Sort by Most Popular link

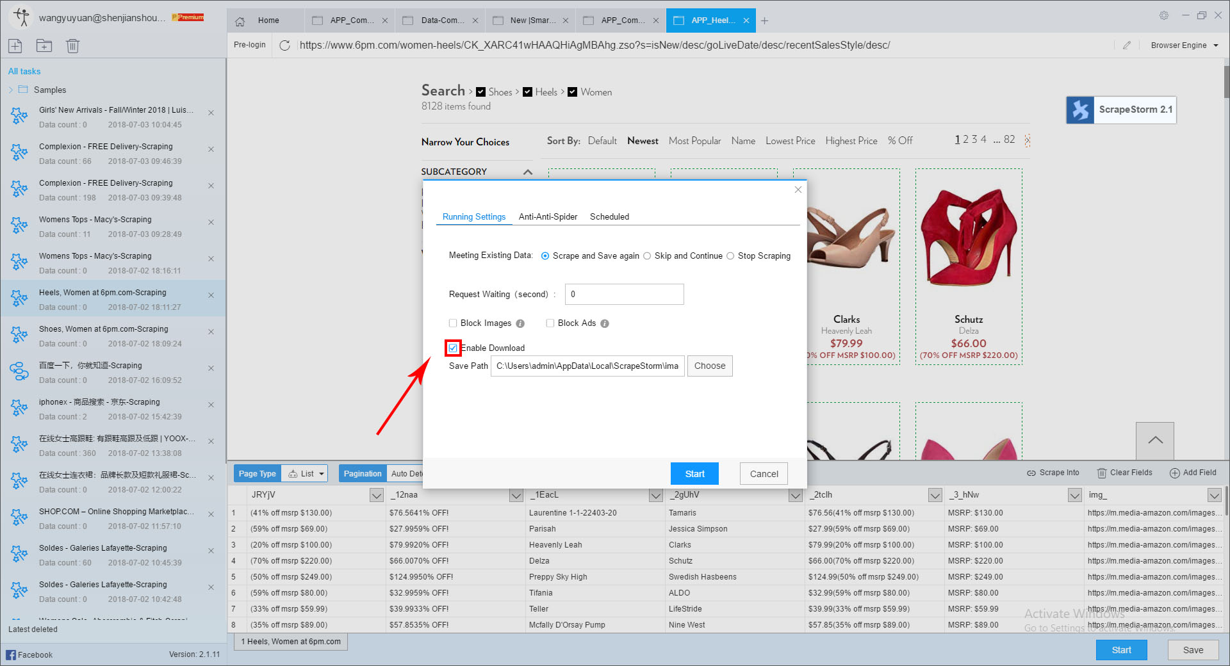pos(694,141)
